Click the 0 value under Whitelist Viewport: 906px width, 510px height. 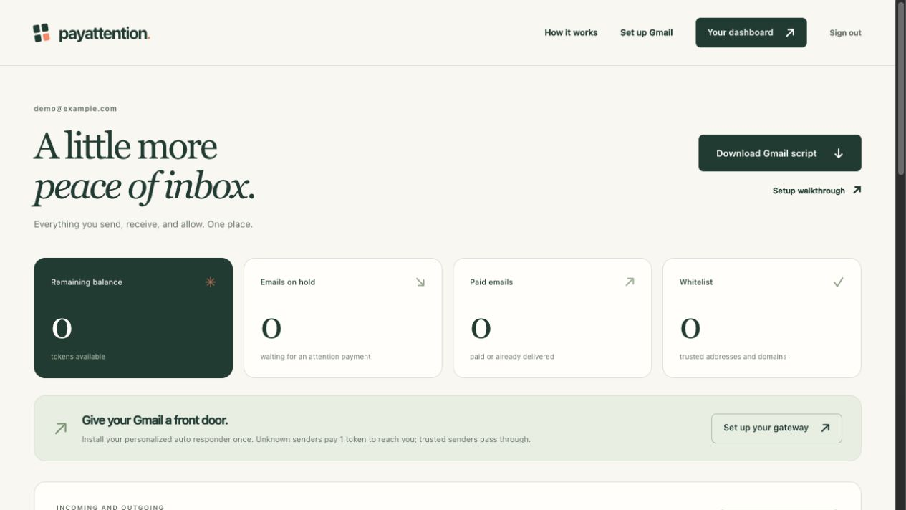point(690,329)
